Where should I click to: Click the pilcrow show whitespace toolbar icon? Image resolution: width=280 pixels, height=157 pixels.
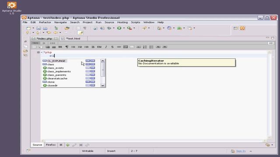pyautogui.click(x=85, y=28)
